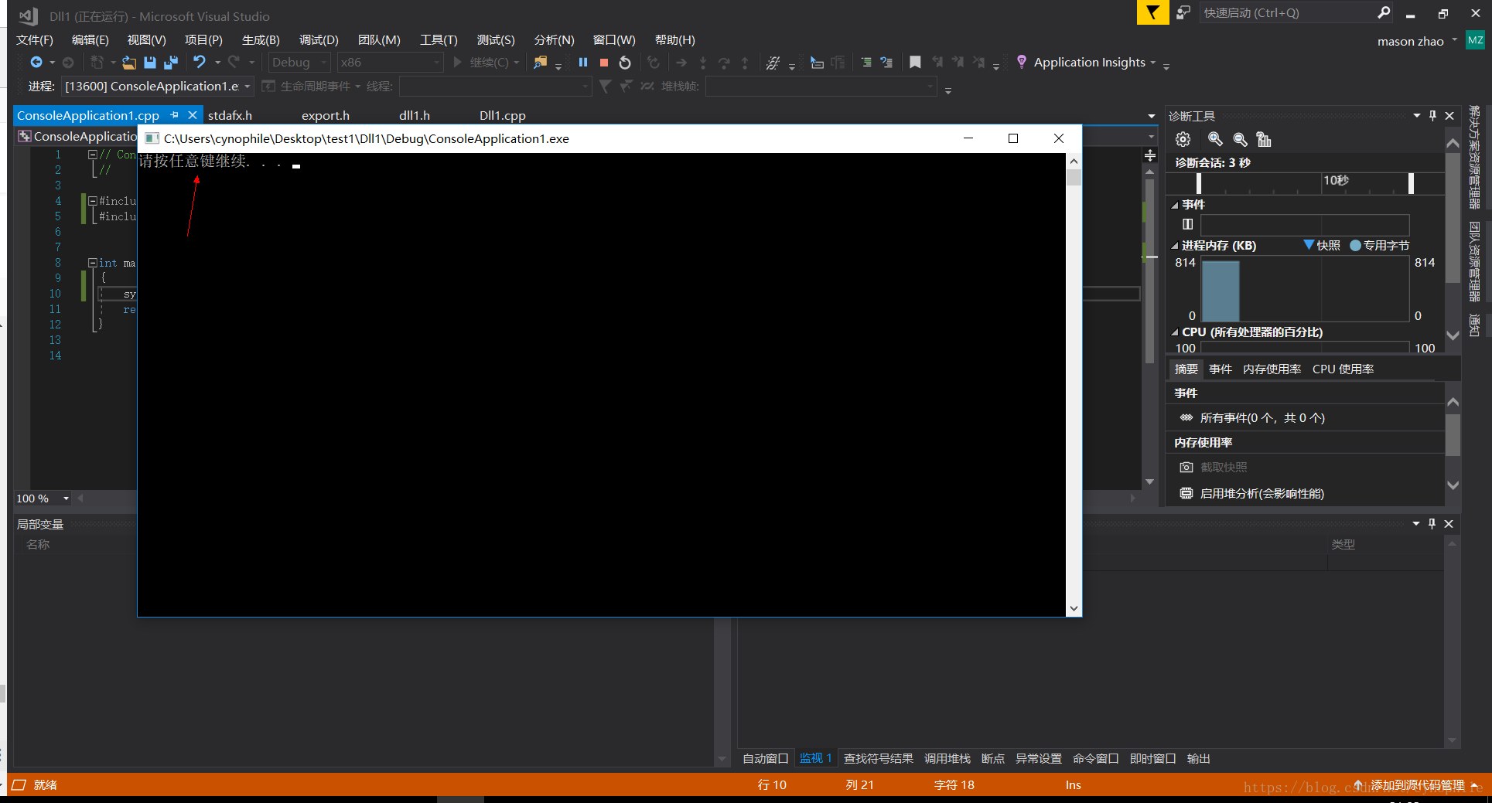Switch to the Dll1.cpp tab

coord(503,115)
